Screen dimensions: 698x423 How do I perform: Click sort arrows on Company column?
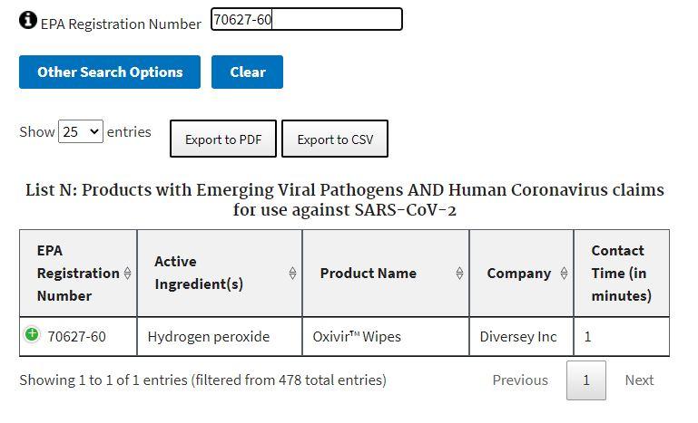(564, 273)
